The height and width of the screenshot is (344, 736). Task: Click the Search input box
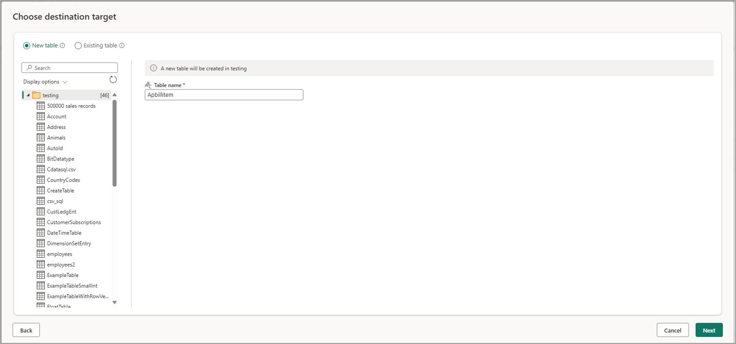pos(69,67)
